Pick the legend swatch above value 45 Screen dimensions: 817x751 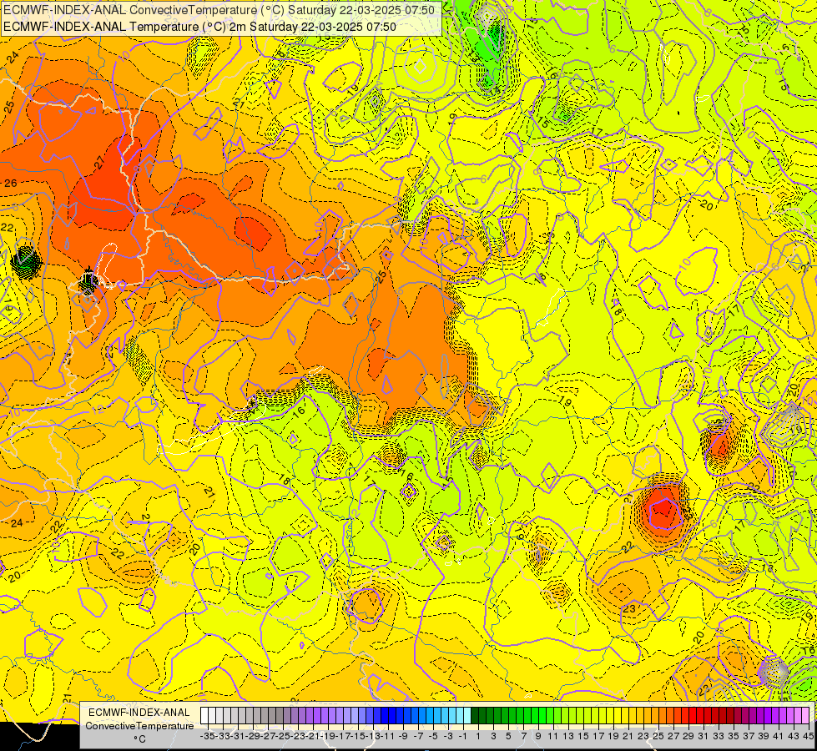click(805, 716)
